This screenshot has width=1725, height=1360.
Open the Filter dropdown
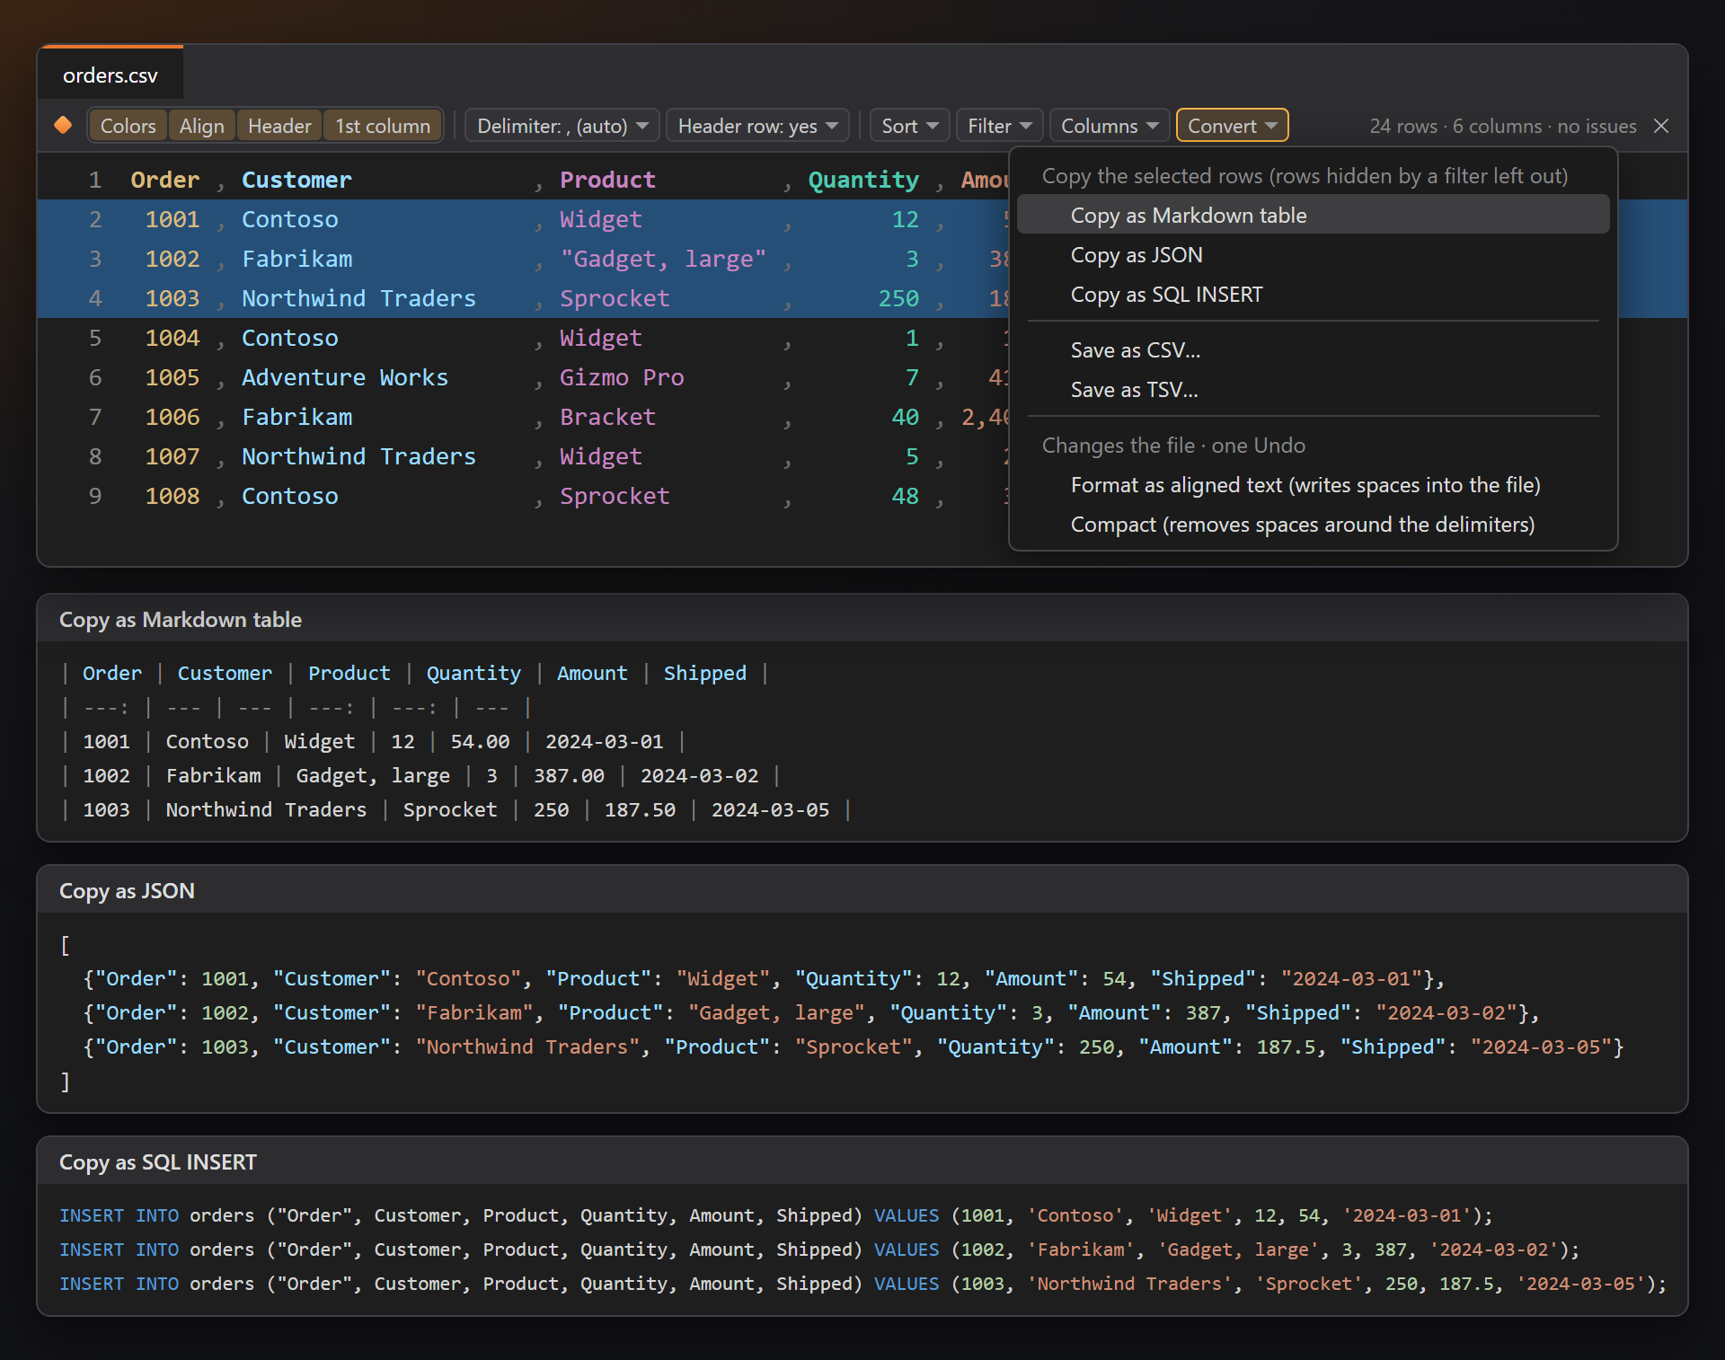[x=1000, y=126]
